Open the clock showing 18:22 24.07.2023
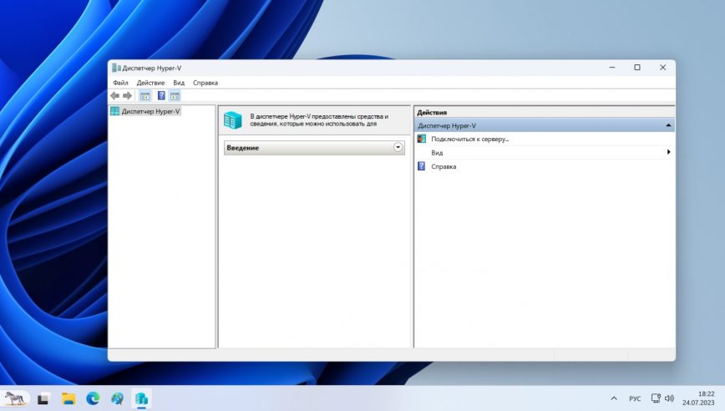The height and width of the screenshot is (411, 725). (x=698, y=398)
